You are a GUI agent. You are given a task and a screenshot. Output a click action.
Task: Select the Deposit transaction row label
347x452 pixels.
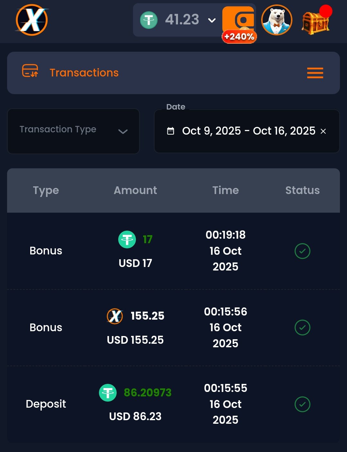46,404
